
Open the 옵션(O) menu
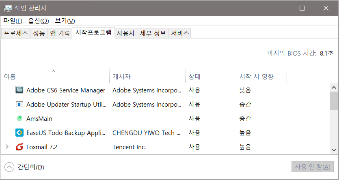point(39,21)
